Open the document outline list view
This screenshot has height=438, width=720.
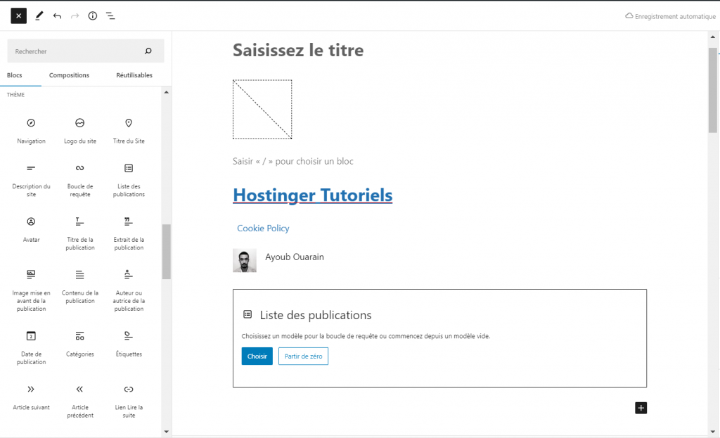click(x=110, y=15)
